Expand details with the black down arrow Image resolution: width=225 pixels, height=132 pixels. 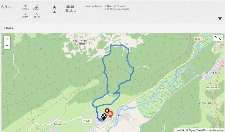click(x=220, y=19)
